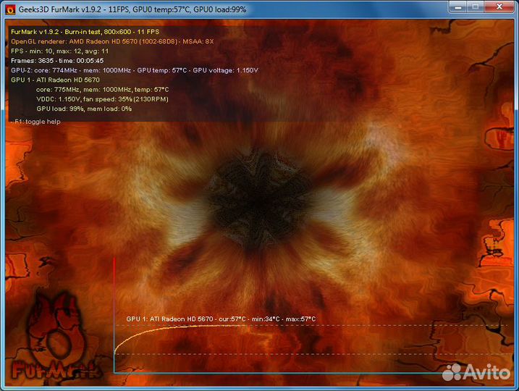Click the GPU-Z core 774MHz line
Viewport: 519px width, 391px height.
click(x=135, y=70)
